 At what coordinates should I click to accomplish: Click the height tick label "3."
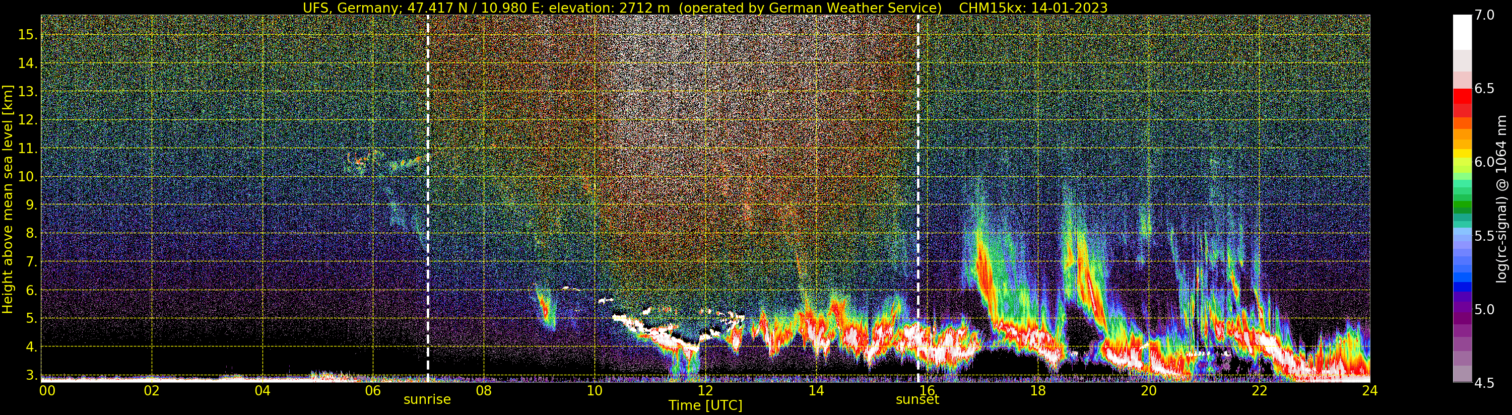[31, 375]
